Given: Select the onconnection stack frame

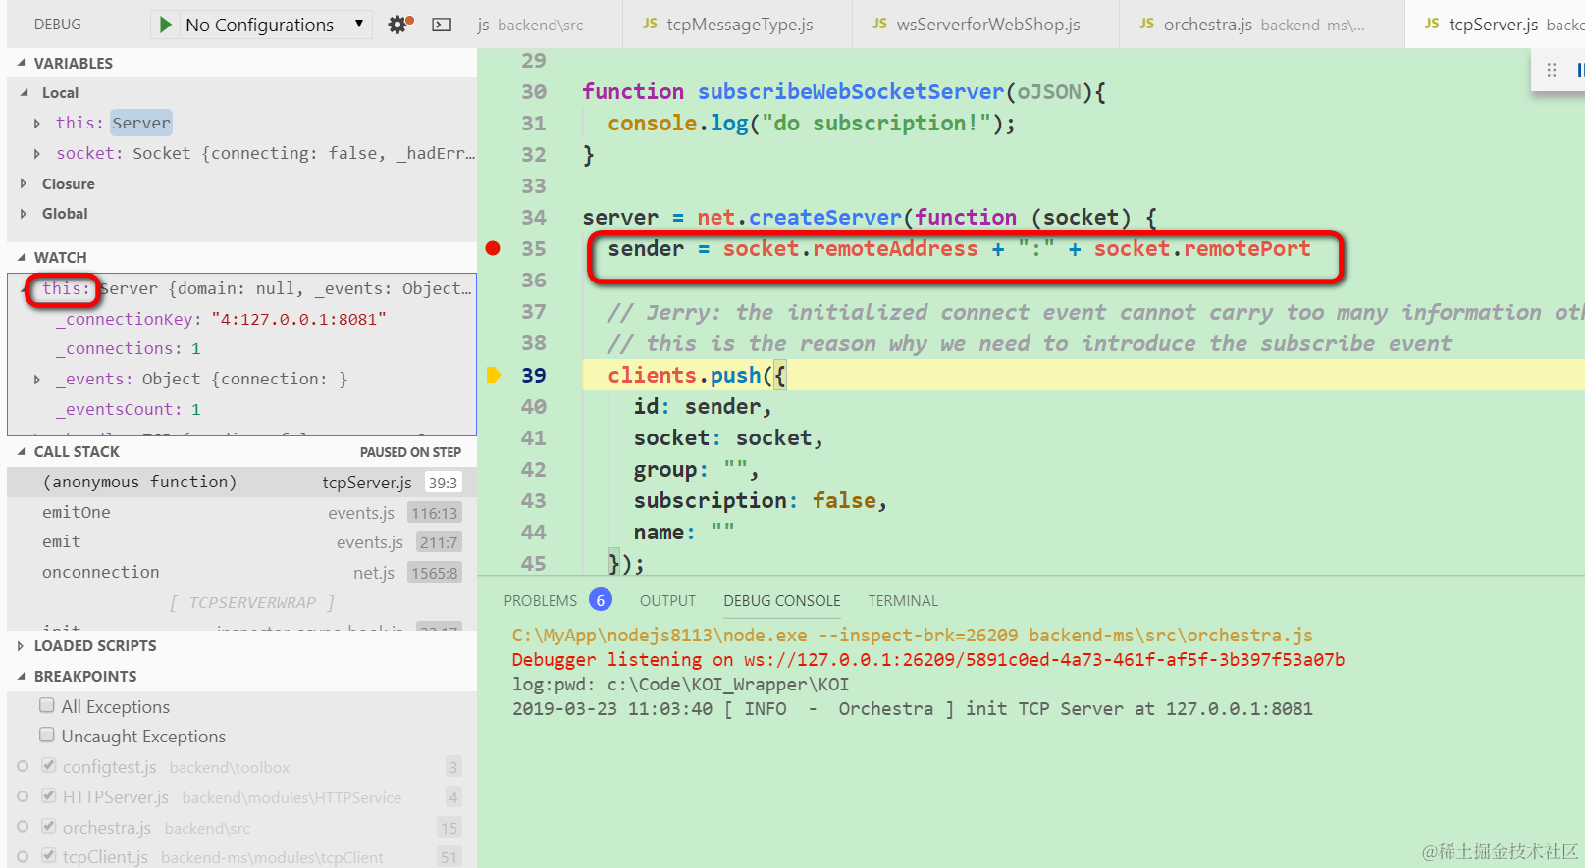Looking at the screenshot, I should 241,573.
